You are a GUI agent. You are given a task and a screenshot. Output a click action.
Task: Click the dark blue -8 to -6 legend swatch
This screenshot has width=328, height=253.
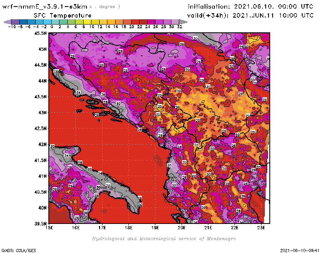[23, 22]
